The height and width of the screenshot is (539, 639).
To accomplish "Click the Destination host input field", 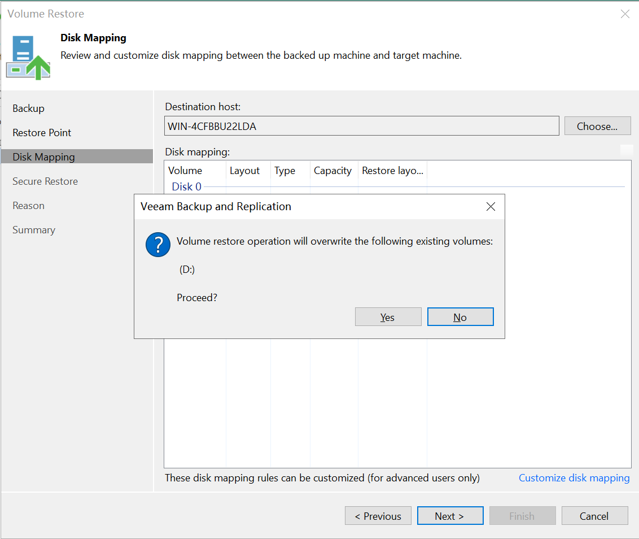I will coord(361,126).
